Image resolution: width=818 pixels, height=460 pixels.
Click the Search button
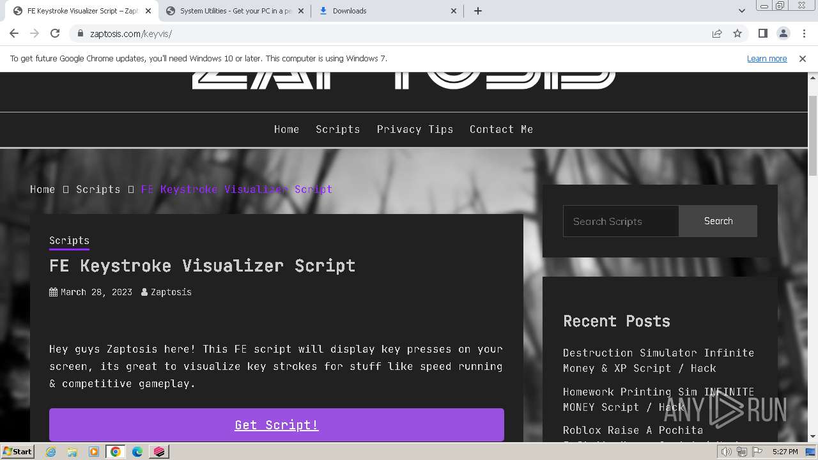tap(718, 221)
